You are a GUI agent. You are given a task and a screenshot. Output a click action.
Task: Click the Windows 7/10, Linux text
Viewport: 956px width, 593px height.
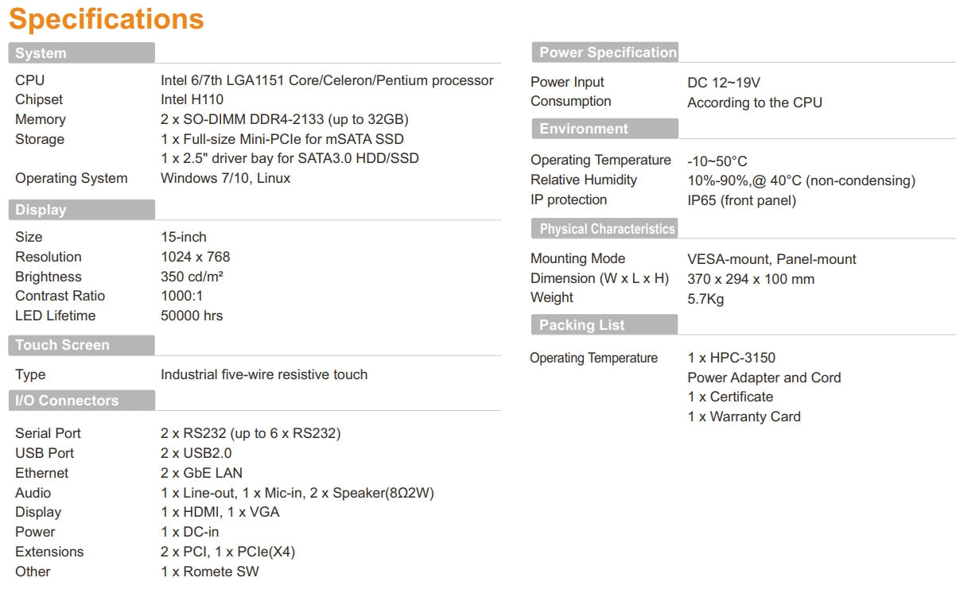tap(225, 178)
